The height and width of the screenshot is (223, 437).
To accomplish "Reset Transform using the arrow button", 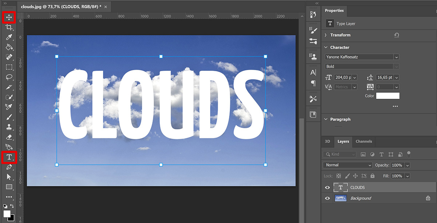I will pos(397,35).
